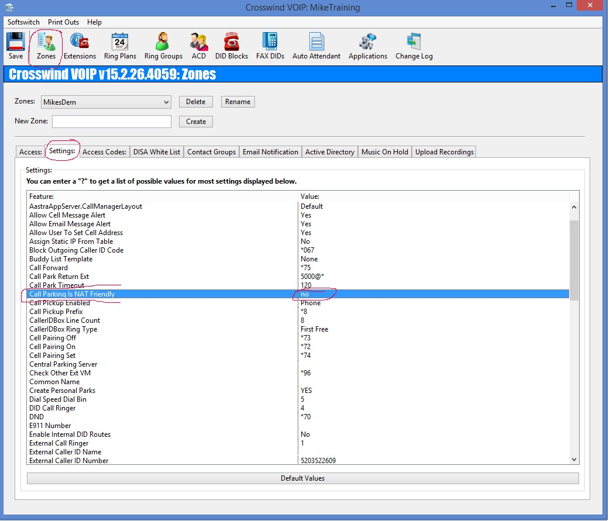Click the Default Values button

(x=302, y=478)
